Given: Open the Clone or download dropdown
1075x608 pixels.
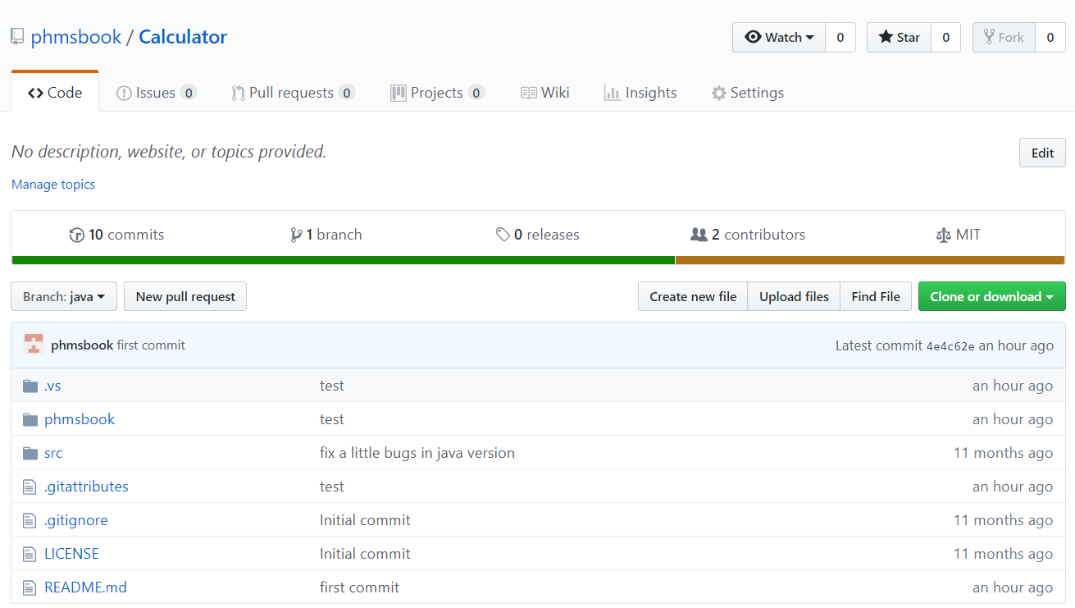Looking at the screenshot, I should point(991,296).
